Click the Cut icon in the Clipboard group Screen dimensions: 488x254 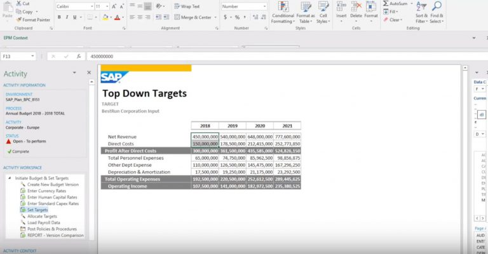(x=19, y=3)
